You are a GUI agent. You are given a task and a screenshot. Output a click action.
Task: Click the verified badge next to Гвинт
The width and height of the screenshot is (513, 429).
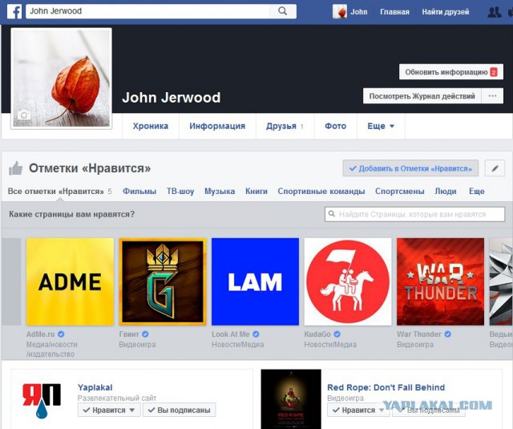[145, 334]
